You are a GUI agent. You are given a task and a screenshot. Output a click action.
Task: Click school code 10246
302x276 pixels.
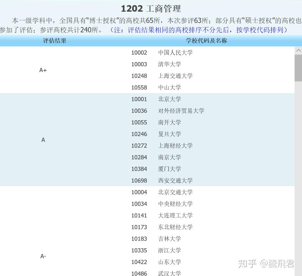click(x=139, y=134)
